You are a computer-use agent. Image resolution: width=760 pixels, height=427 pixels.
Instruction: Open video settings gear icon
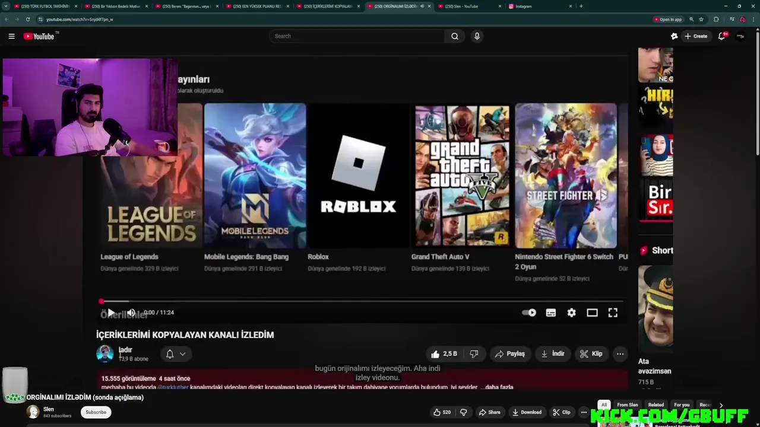pyautogui.click(x=571, y=313)
